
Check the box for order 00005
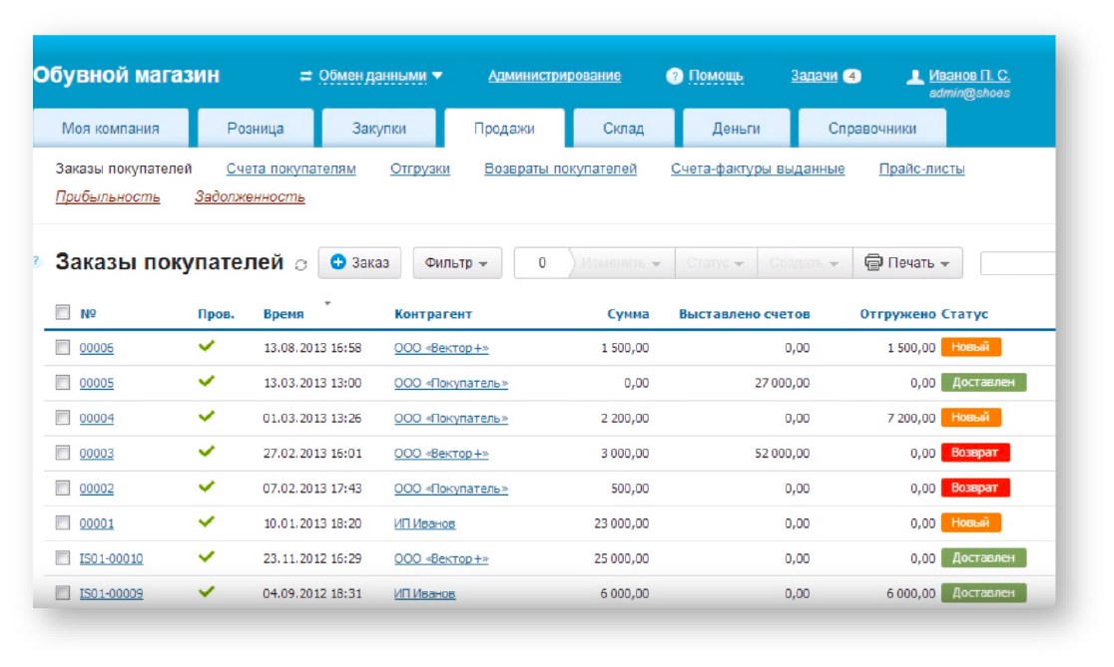[63, 383]
